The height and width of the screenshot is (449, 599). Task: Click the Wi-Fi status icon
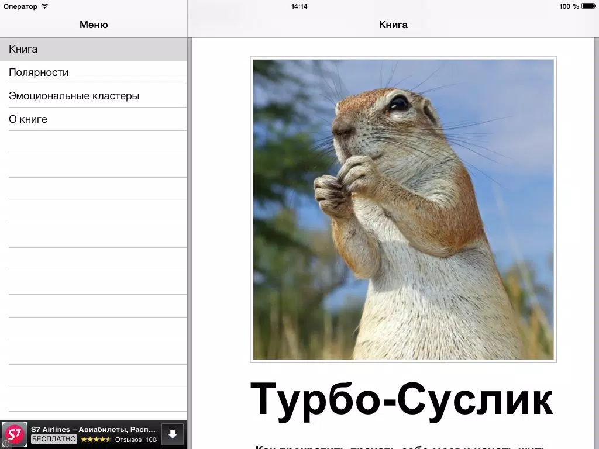(45, 6)
